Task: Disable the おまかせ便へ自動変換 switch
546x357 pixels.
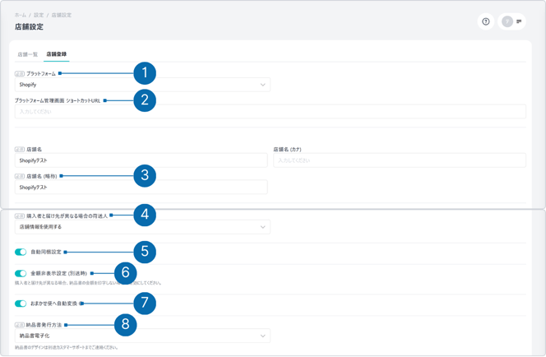Action: click(x=21, y=304)
